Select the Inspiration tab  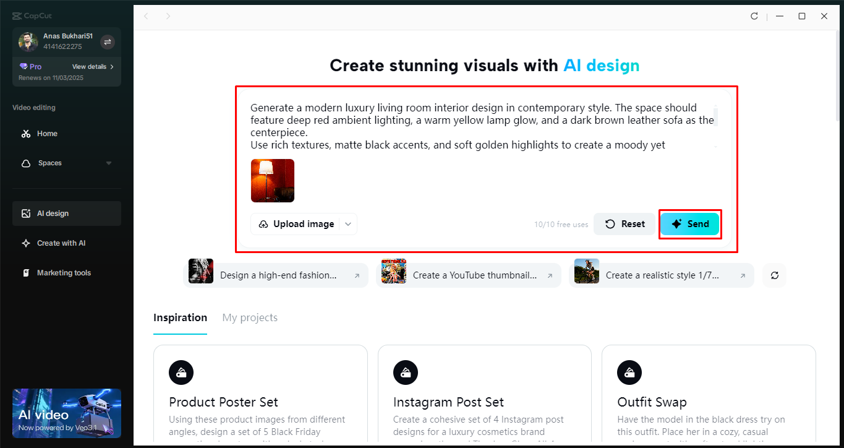pyautogui.click(x=180, y=317)
